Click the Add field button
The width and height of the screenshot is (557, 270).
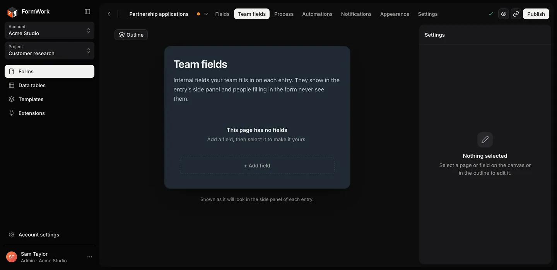tap(257, 165)
